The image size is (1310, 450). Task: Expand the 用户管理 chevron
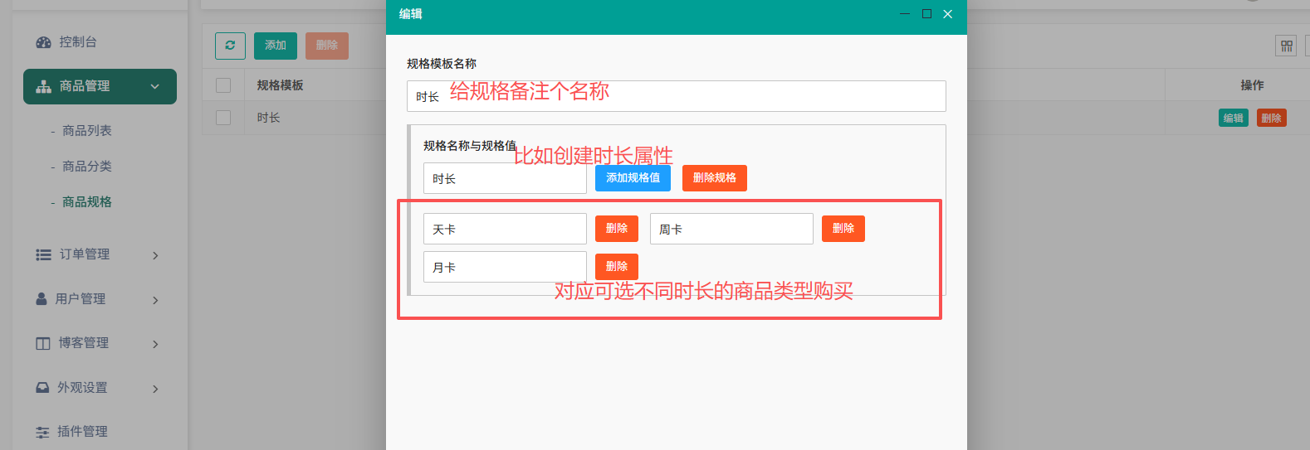(x=155, y=300)
